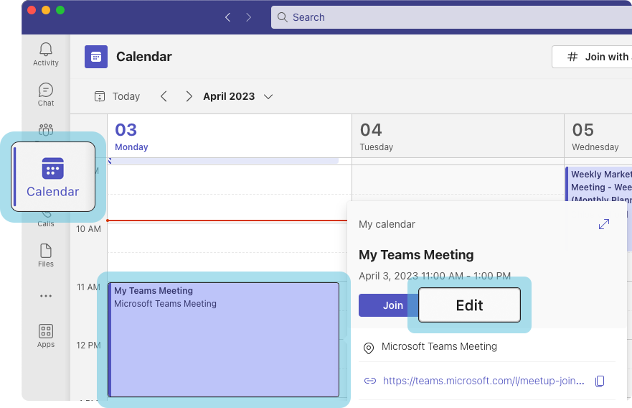Go to next week arrow
The width and height of the screenshot is (632, 408).
[x=189, y=96]
